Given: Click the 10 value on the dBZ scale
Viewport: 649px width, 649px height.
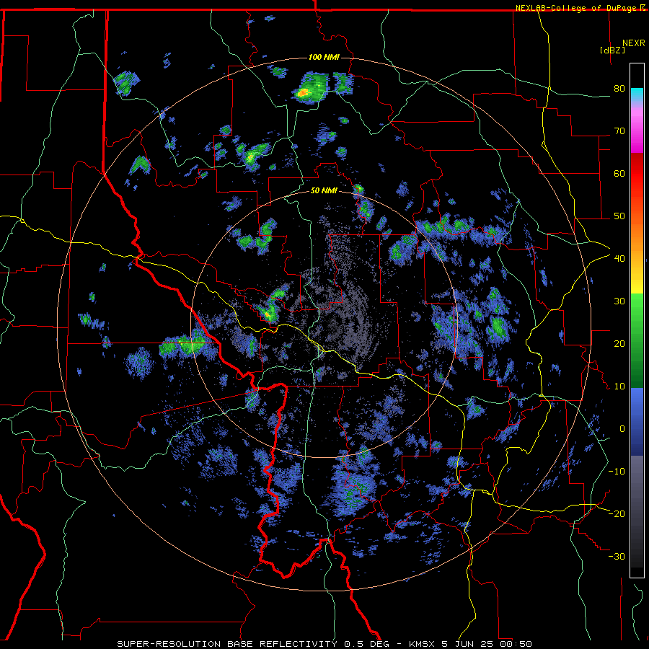Looking at the screenshot, I should pos(619,387).
